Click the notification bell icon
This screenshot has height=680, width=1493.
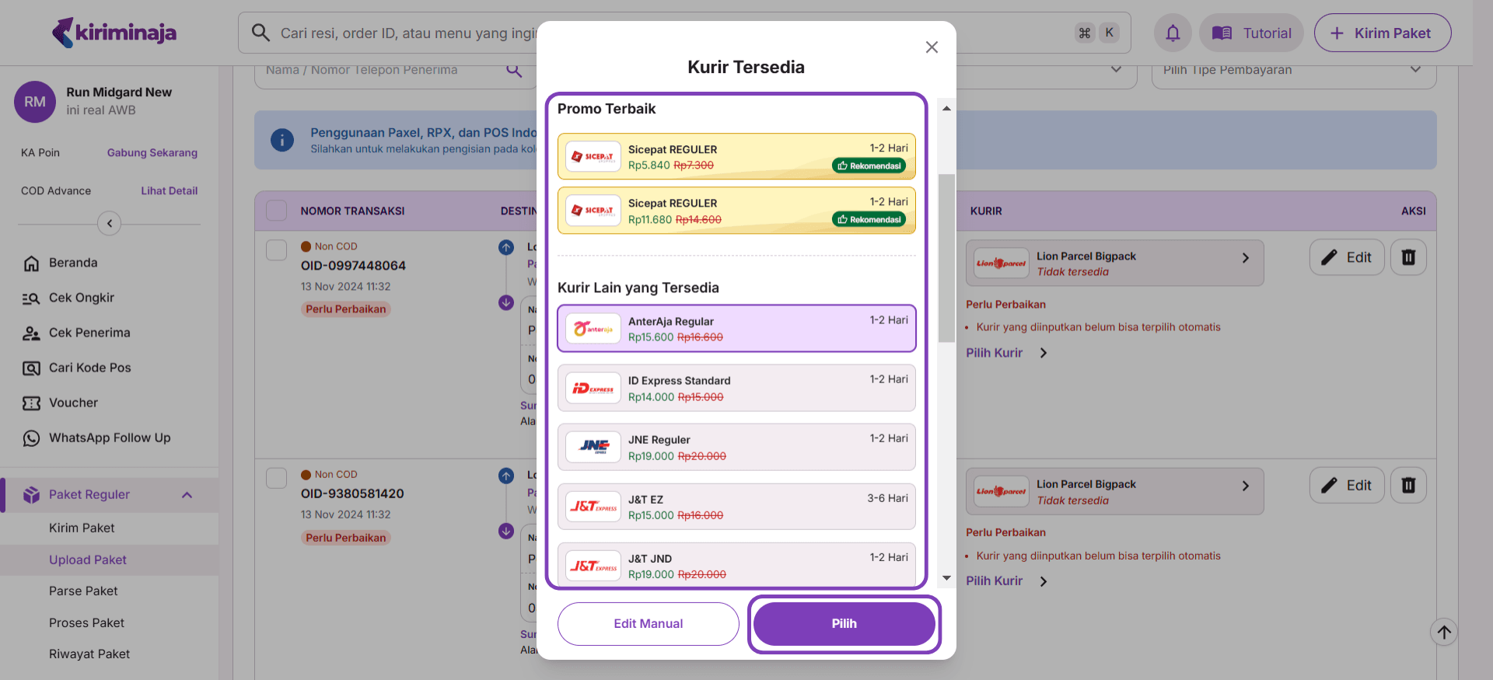point(1173,33)
